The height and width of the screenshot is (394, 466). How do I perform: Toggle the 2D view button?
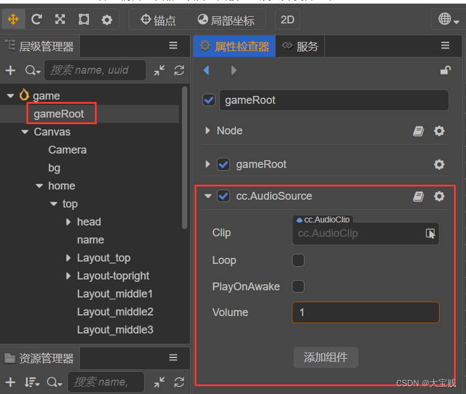pyautogui.click(x=288, y=20)
